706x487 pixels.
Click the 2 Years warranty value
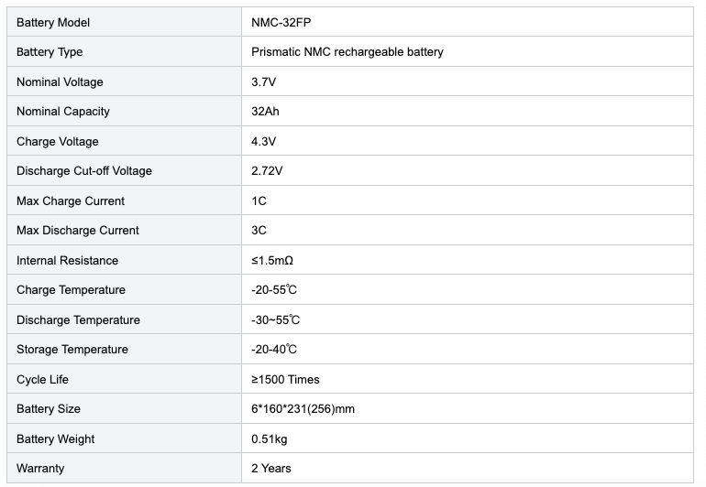click(271, 468)
